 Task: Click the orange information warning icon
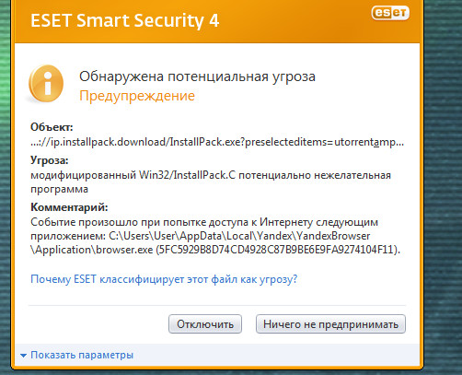[46, 84]
